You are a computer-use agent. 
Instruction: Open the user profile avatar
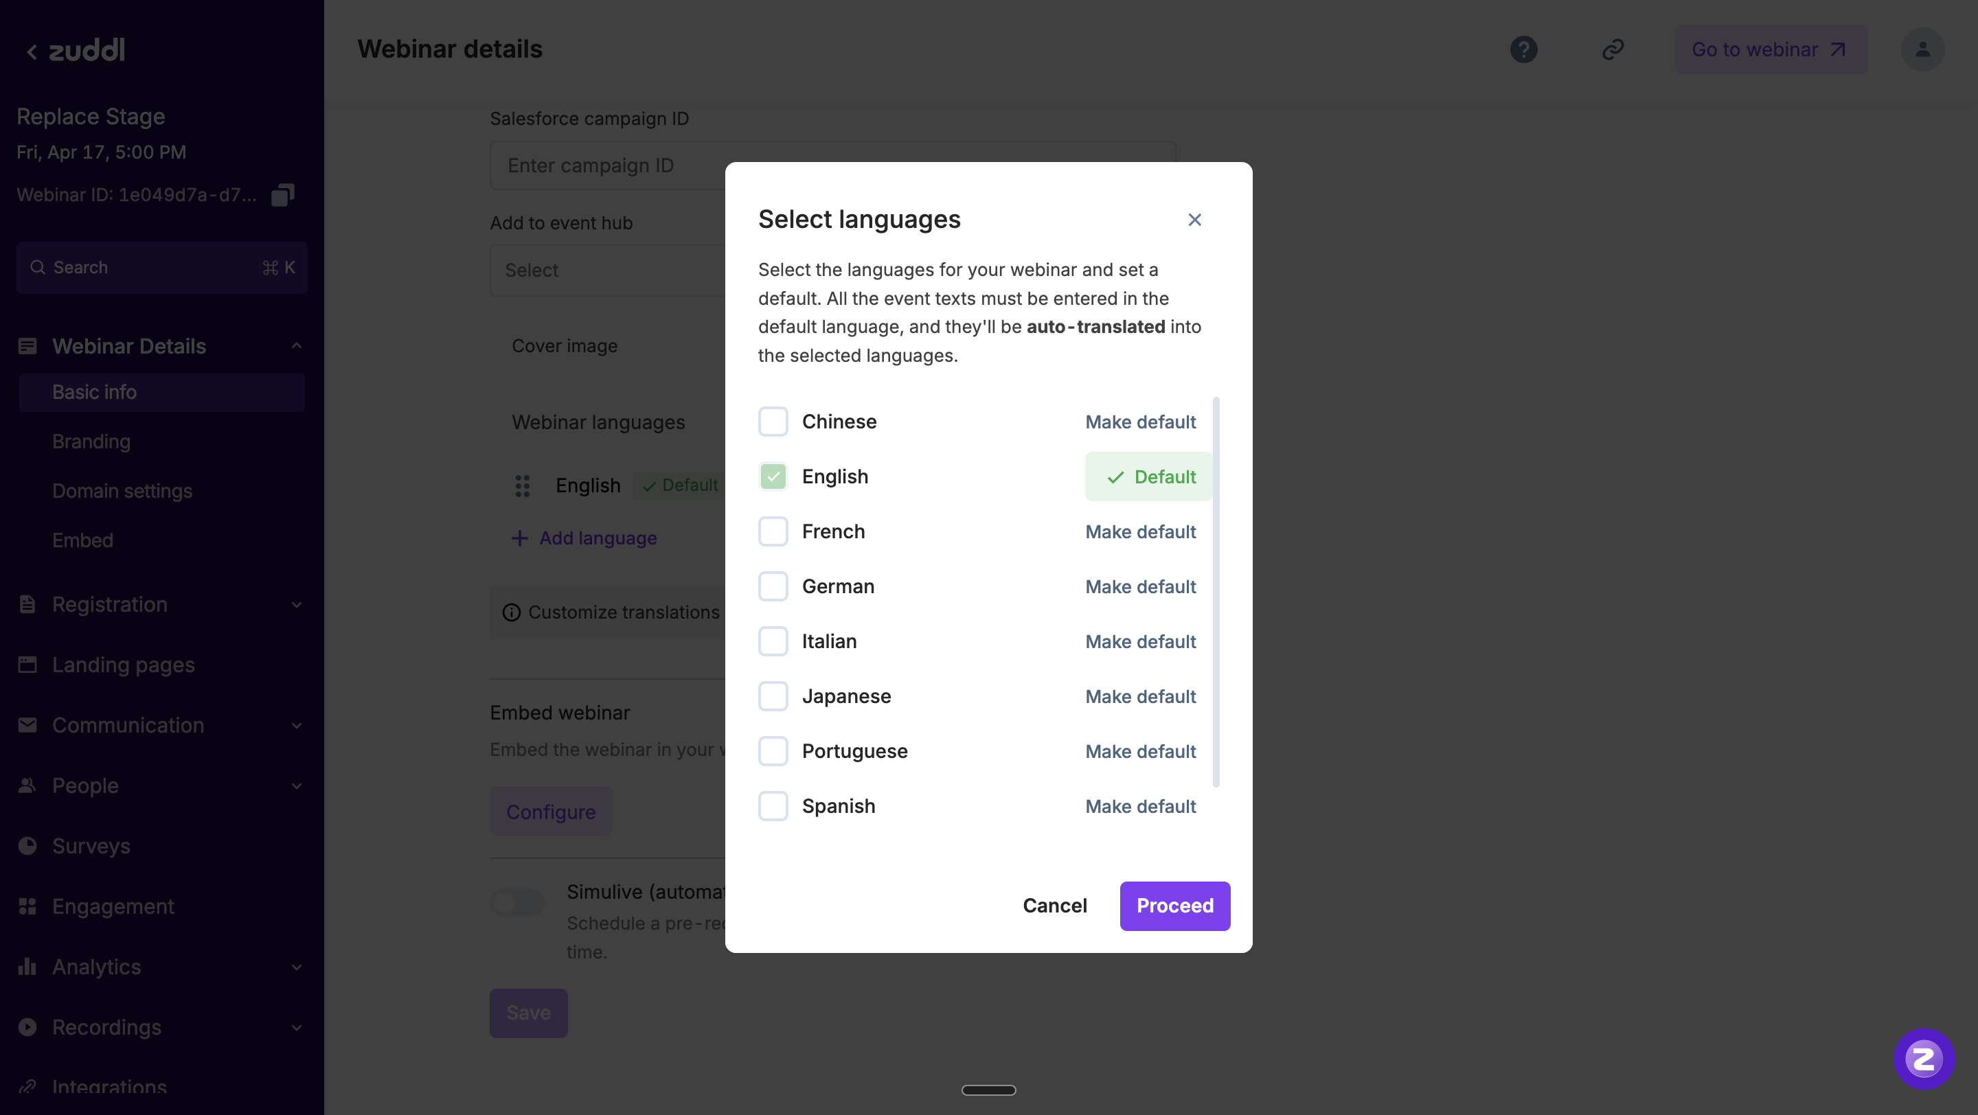pyautogui.click(x=1922, y=50)
